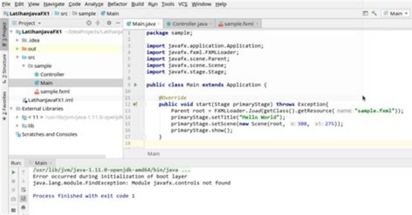Image resolution: width=412 pixels, height=215 pixels.
Task: Open the Refactor menu
Action: point(118,4)
